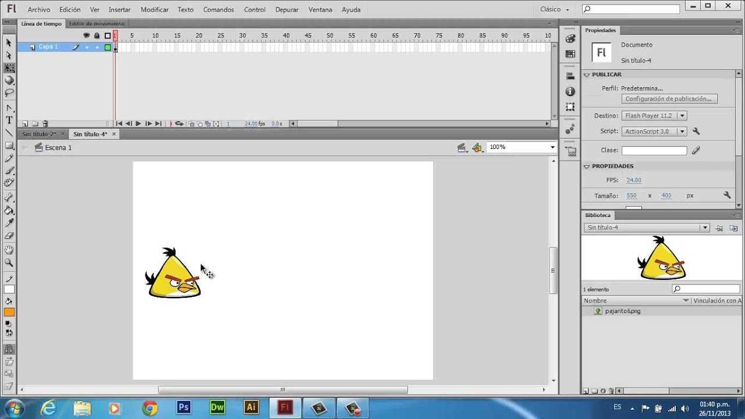Toggle timeline loop playback button
Screen dimensions: 745x419
(x=179, y=124)
